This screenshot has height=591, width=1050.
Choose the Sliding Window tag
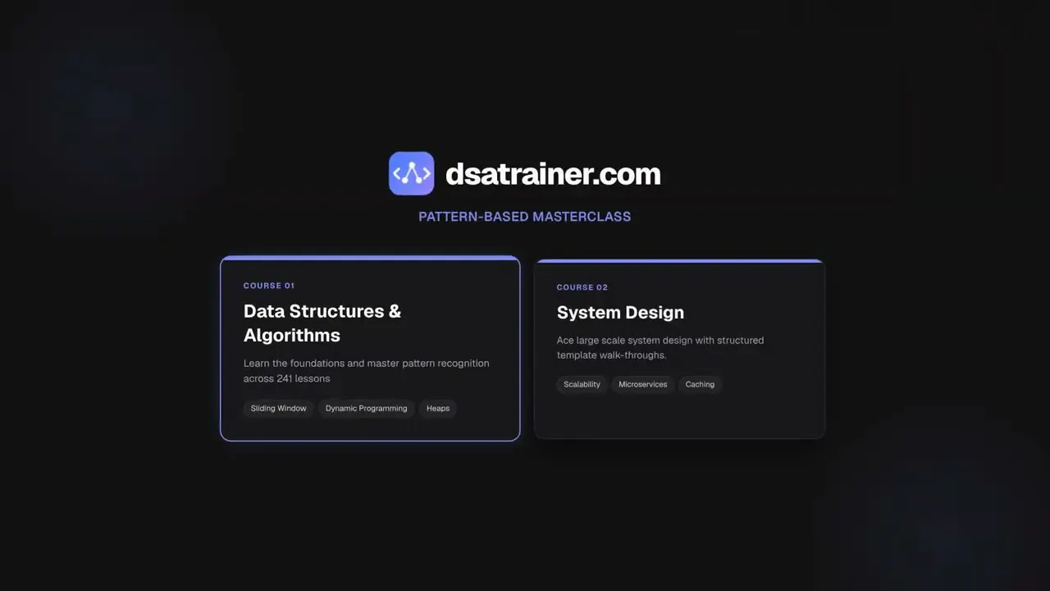(x=279, y=408)
